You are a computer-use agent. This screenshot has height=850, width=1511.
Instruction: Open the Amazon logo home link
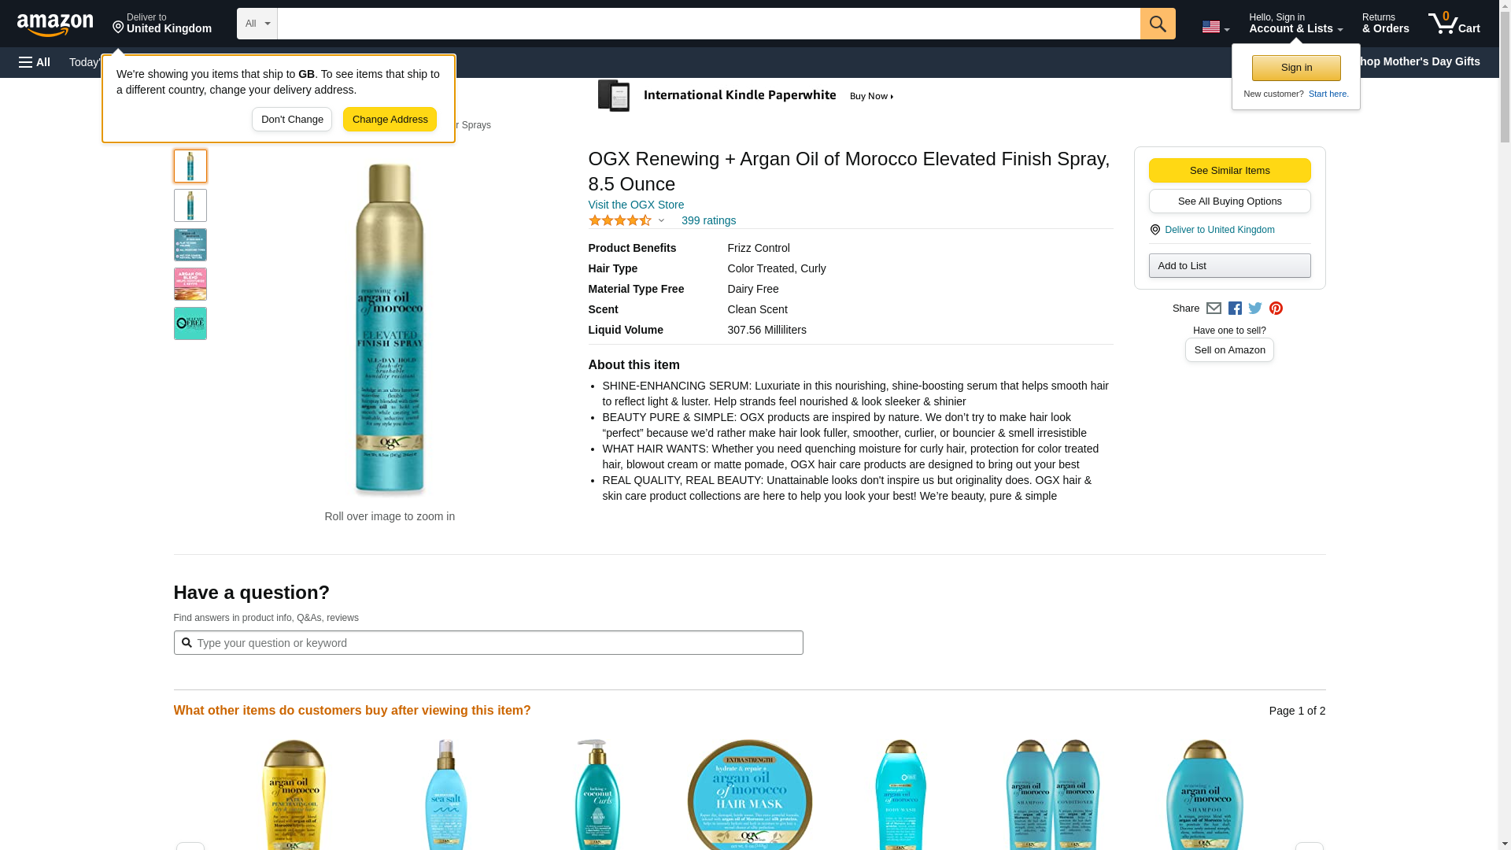(x=55, y=24)
